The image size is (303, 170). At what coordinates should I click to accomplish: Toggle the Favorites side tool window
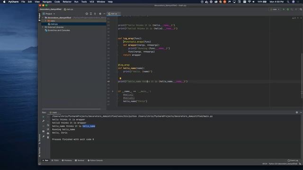[x=40, y=152]
